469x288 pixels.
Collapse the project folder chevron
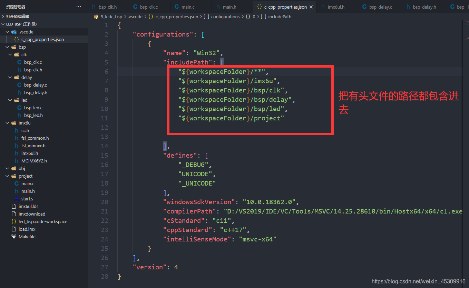click(8, 176)
